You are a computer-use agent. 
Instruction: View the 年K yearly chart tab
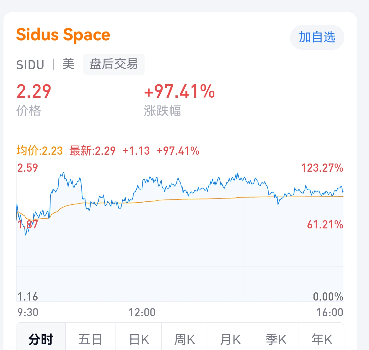pos(322,340)
